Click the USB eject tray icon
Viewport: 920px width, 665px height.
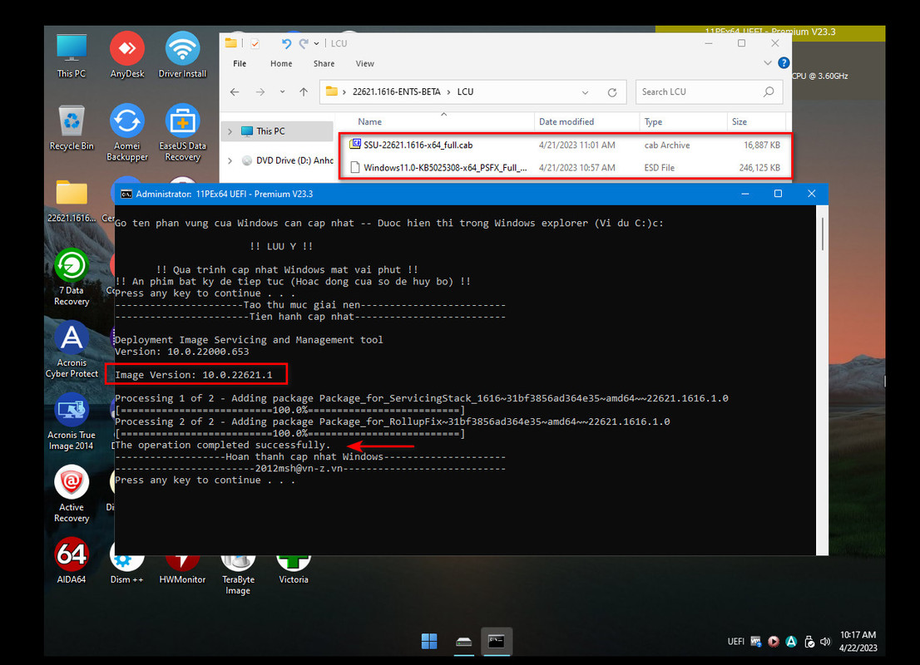point(809,642)
